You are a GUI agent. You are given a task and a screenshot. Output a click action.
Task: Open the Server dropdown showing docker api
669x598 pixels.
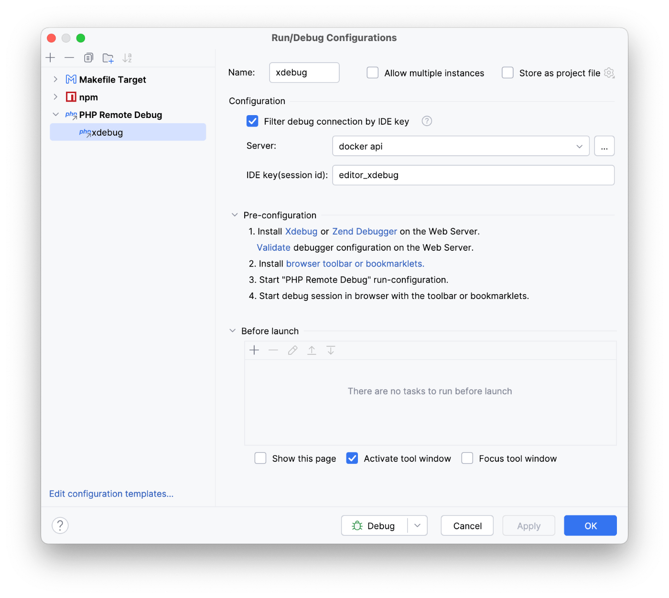tap(461, 146)
